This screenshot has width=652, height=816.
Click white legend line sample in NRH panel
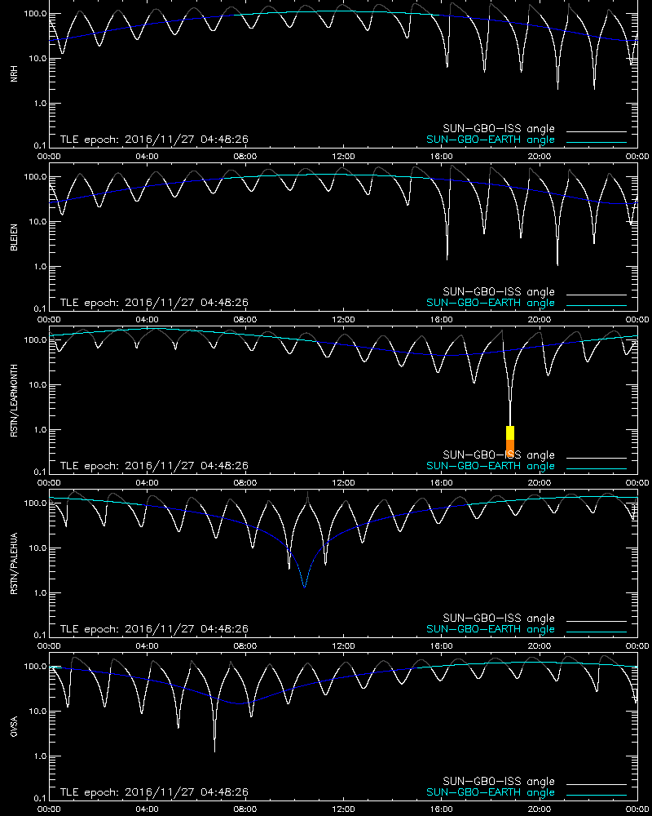[x=597, y=131]
